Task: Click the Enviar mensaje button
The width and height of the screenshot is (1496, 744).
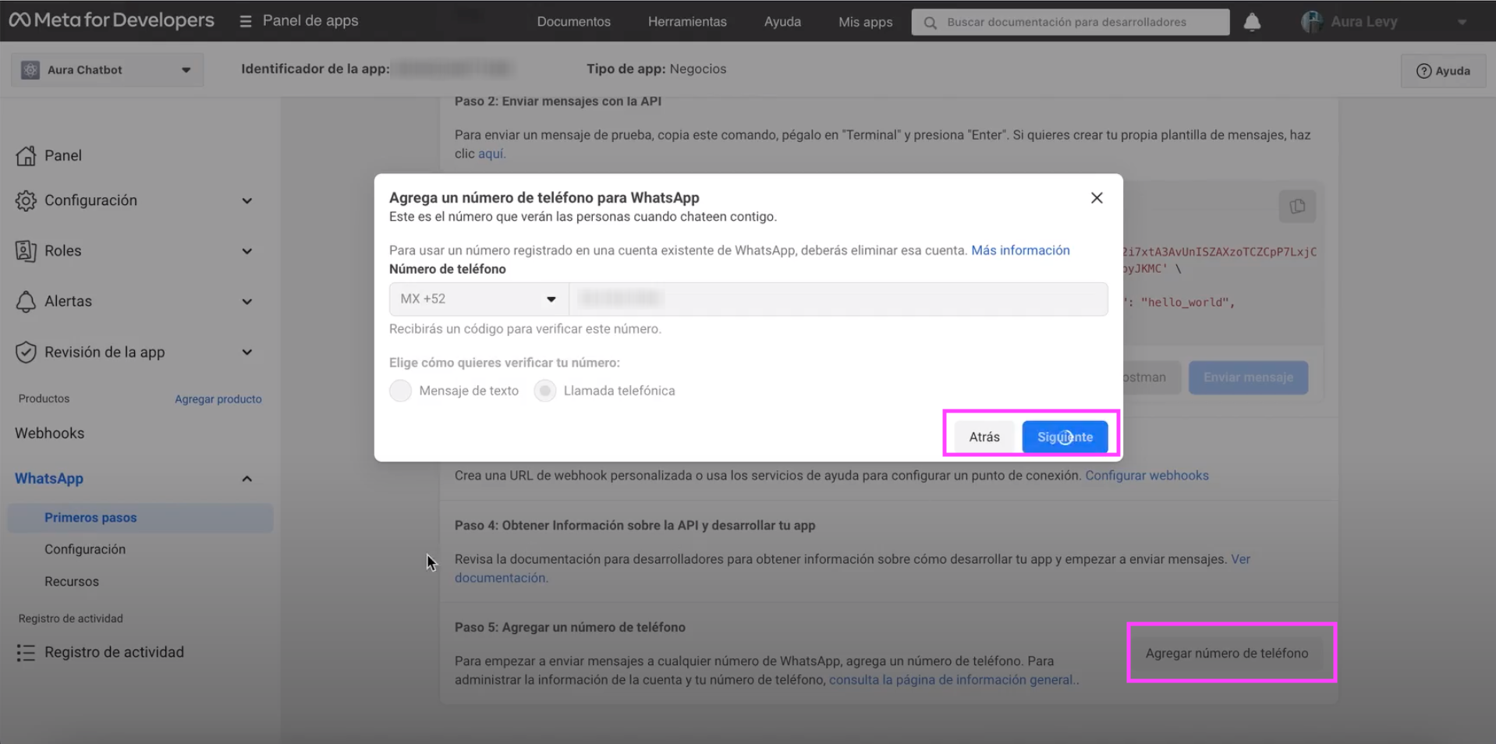Action: (1248, 377)
